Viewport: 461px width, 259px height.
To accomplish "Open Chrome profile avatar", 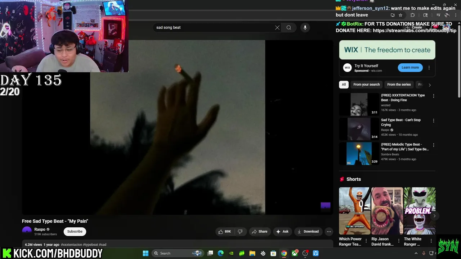I will point(447,15).
